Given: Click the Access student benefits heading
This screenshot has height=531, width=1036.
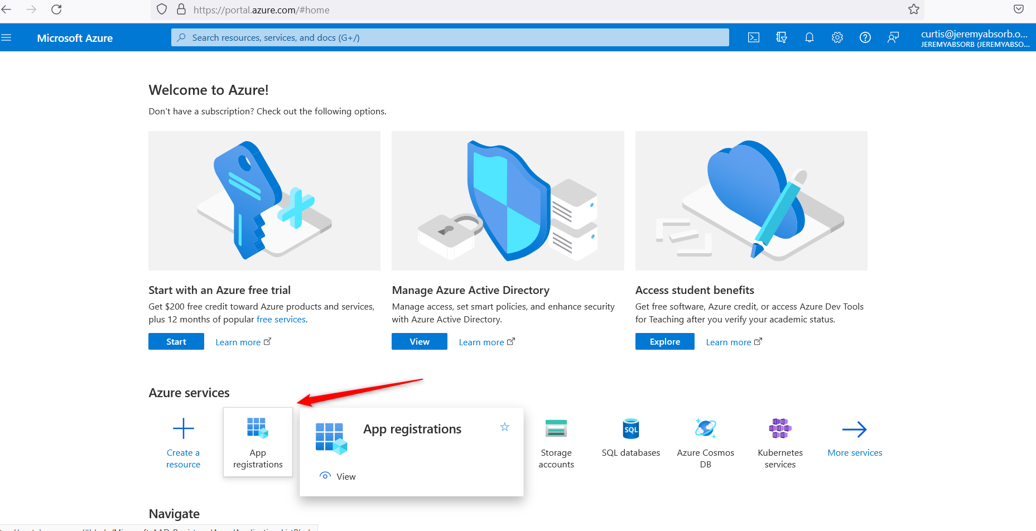Looking at the screenshot, I should click(x=695, y=290).
